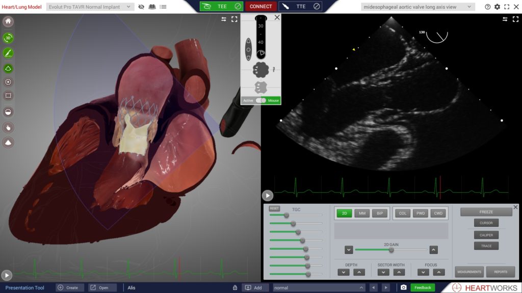Decrease 2D gain with the down arrow

coord(349,250)
